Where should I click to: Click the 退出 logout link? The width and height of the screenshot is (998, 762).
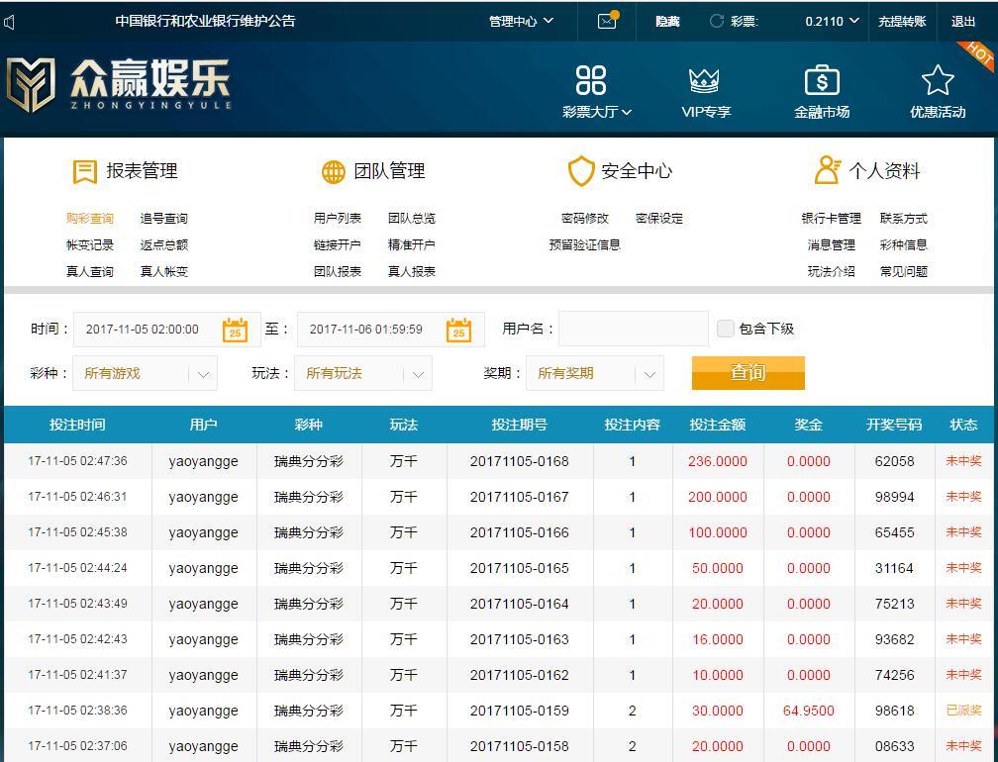click(962, 21)
